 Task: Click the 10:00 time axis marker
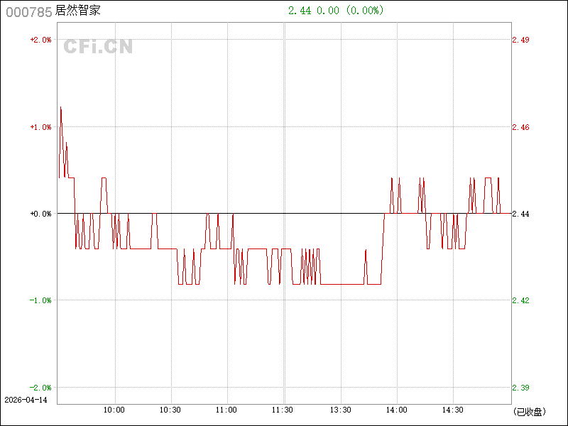pos(114,410)
